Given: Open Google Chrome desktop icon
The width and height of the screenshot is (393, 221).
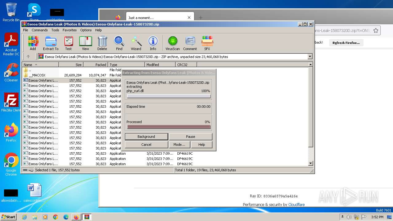Looking at the screenshot, I should [x=11, y=165].
